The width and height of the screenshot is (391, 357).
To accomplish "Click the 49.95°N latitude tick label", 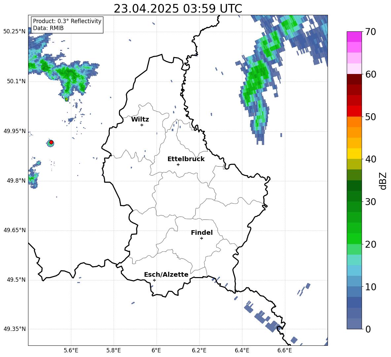I will click(x=15, y=131).
